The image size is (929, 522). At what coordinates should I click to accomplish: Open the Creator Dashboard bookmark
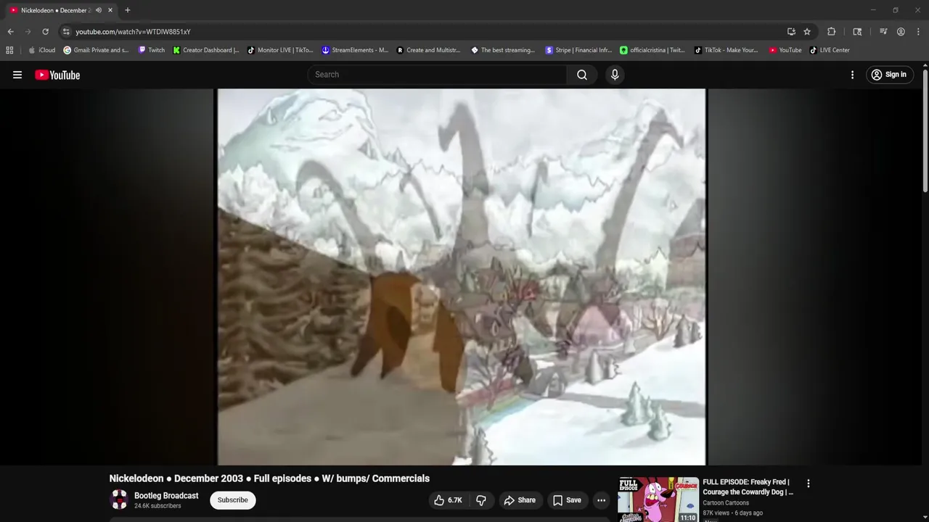click(206, 50)
